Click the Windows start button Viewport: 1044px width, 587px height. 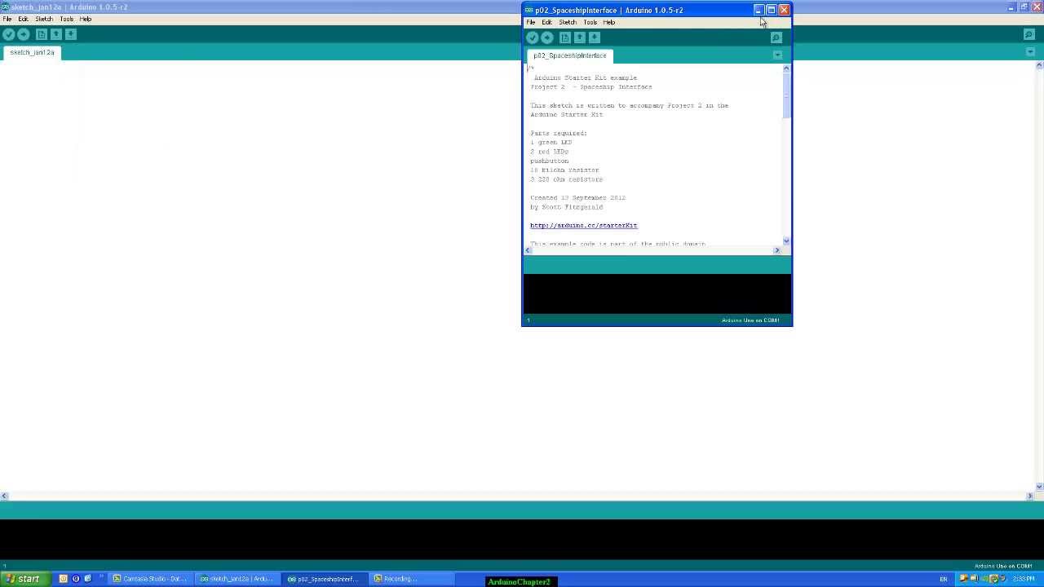coord(23,579)
